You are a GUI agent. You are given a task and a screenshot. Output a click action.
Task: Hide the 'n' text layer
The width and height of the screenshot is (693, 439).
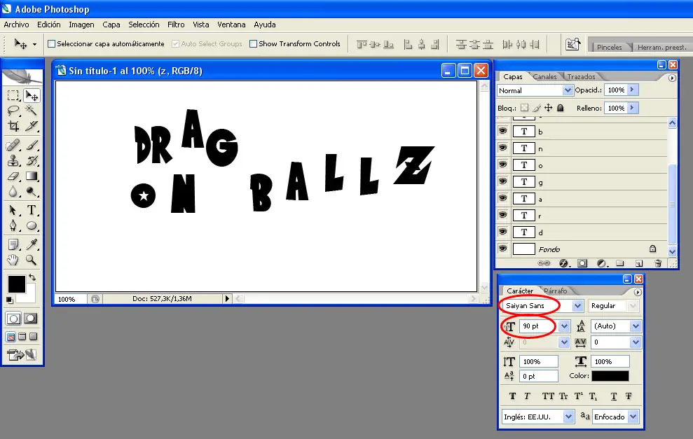click(x=502, y=148)
